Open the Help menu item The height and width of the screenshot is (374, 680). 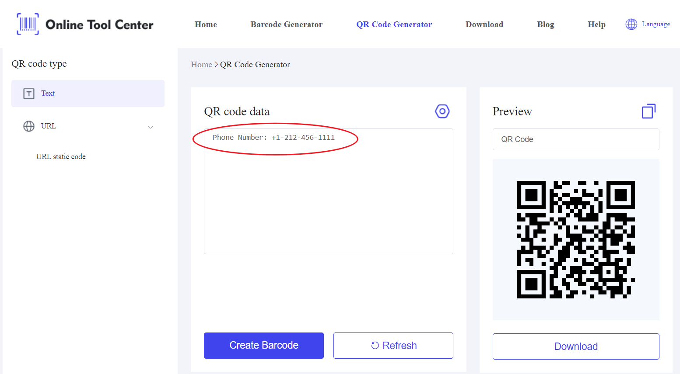click(596, 24)
